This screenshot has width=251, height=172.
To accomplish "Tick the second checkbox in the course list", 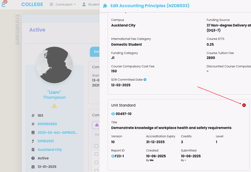I will pos(96,154).
